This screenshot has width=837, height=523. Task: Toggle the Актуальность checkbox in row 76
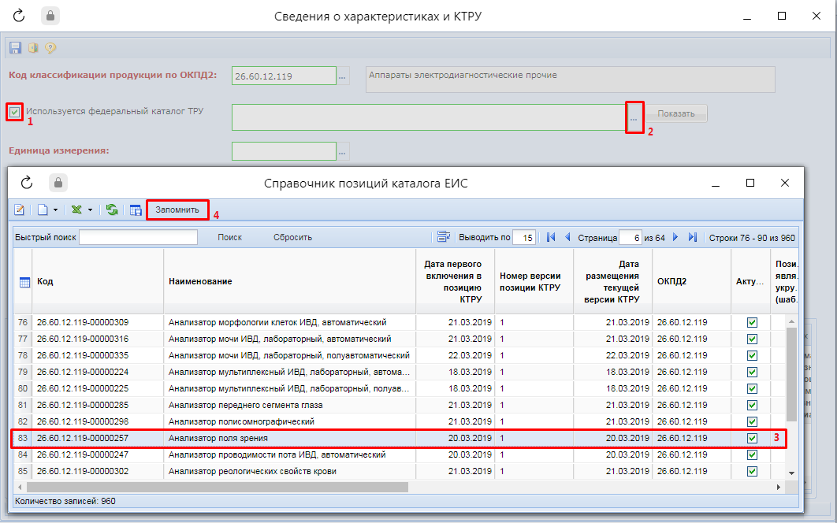pyautogui.click(x=752, y=322)
